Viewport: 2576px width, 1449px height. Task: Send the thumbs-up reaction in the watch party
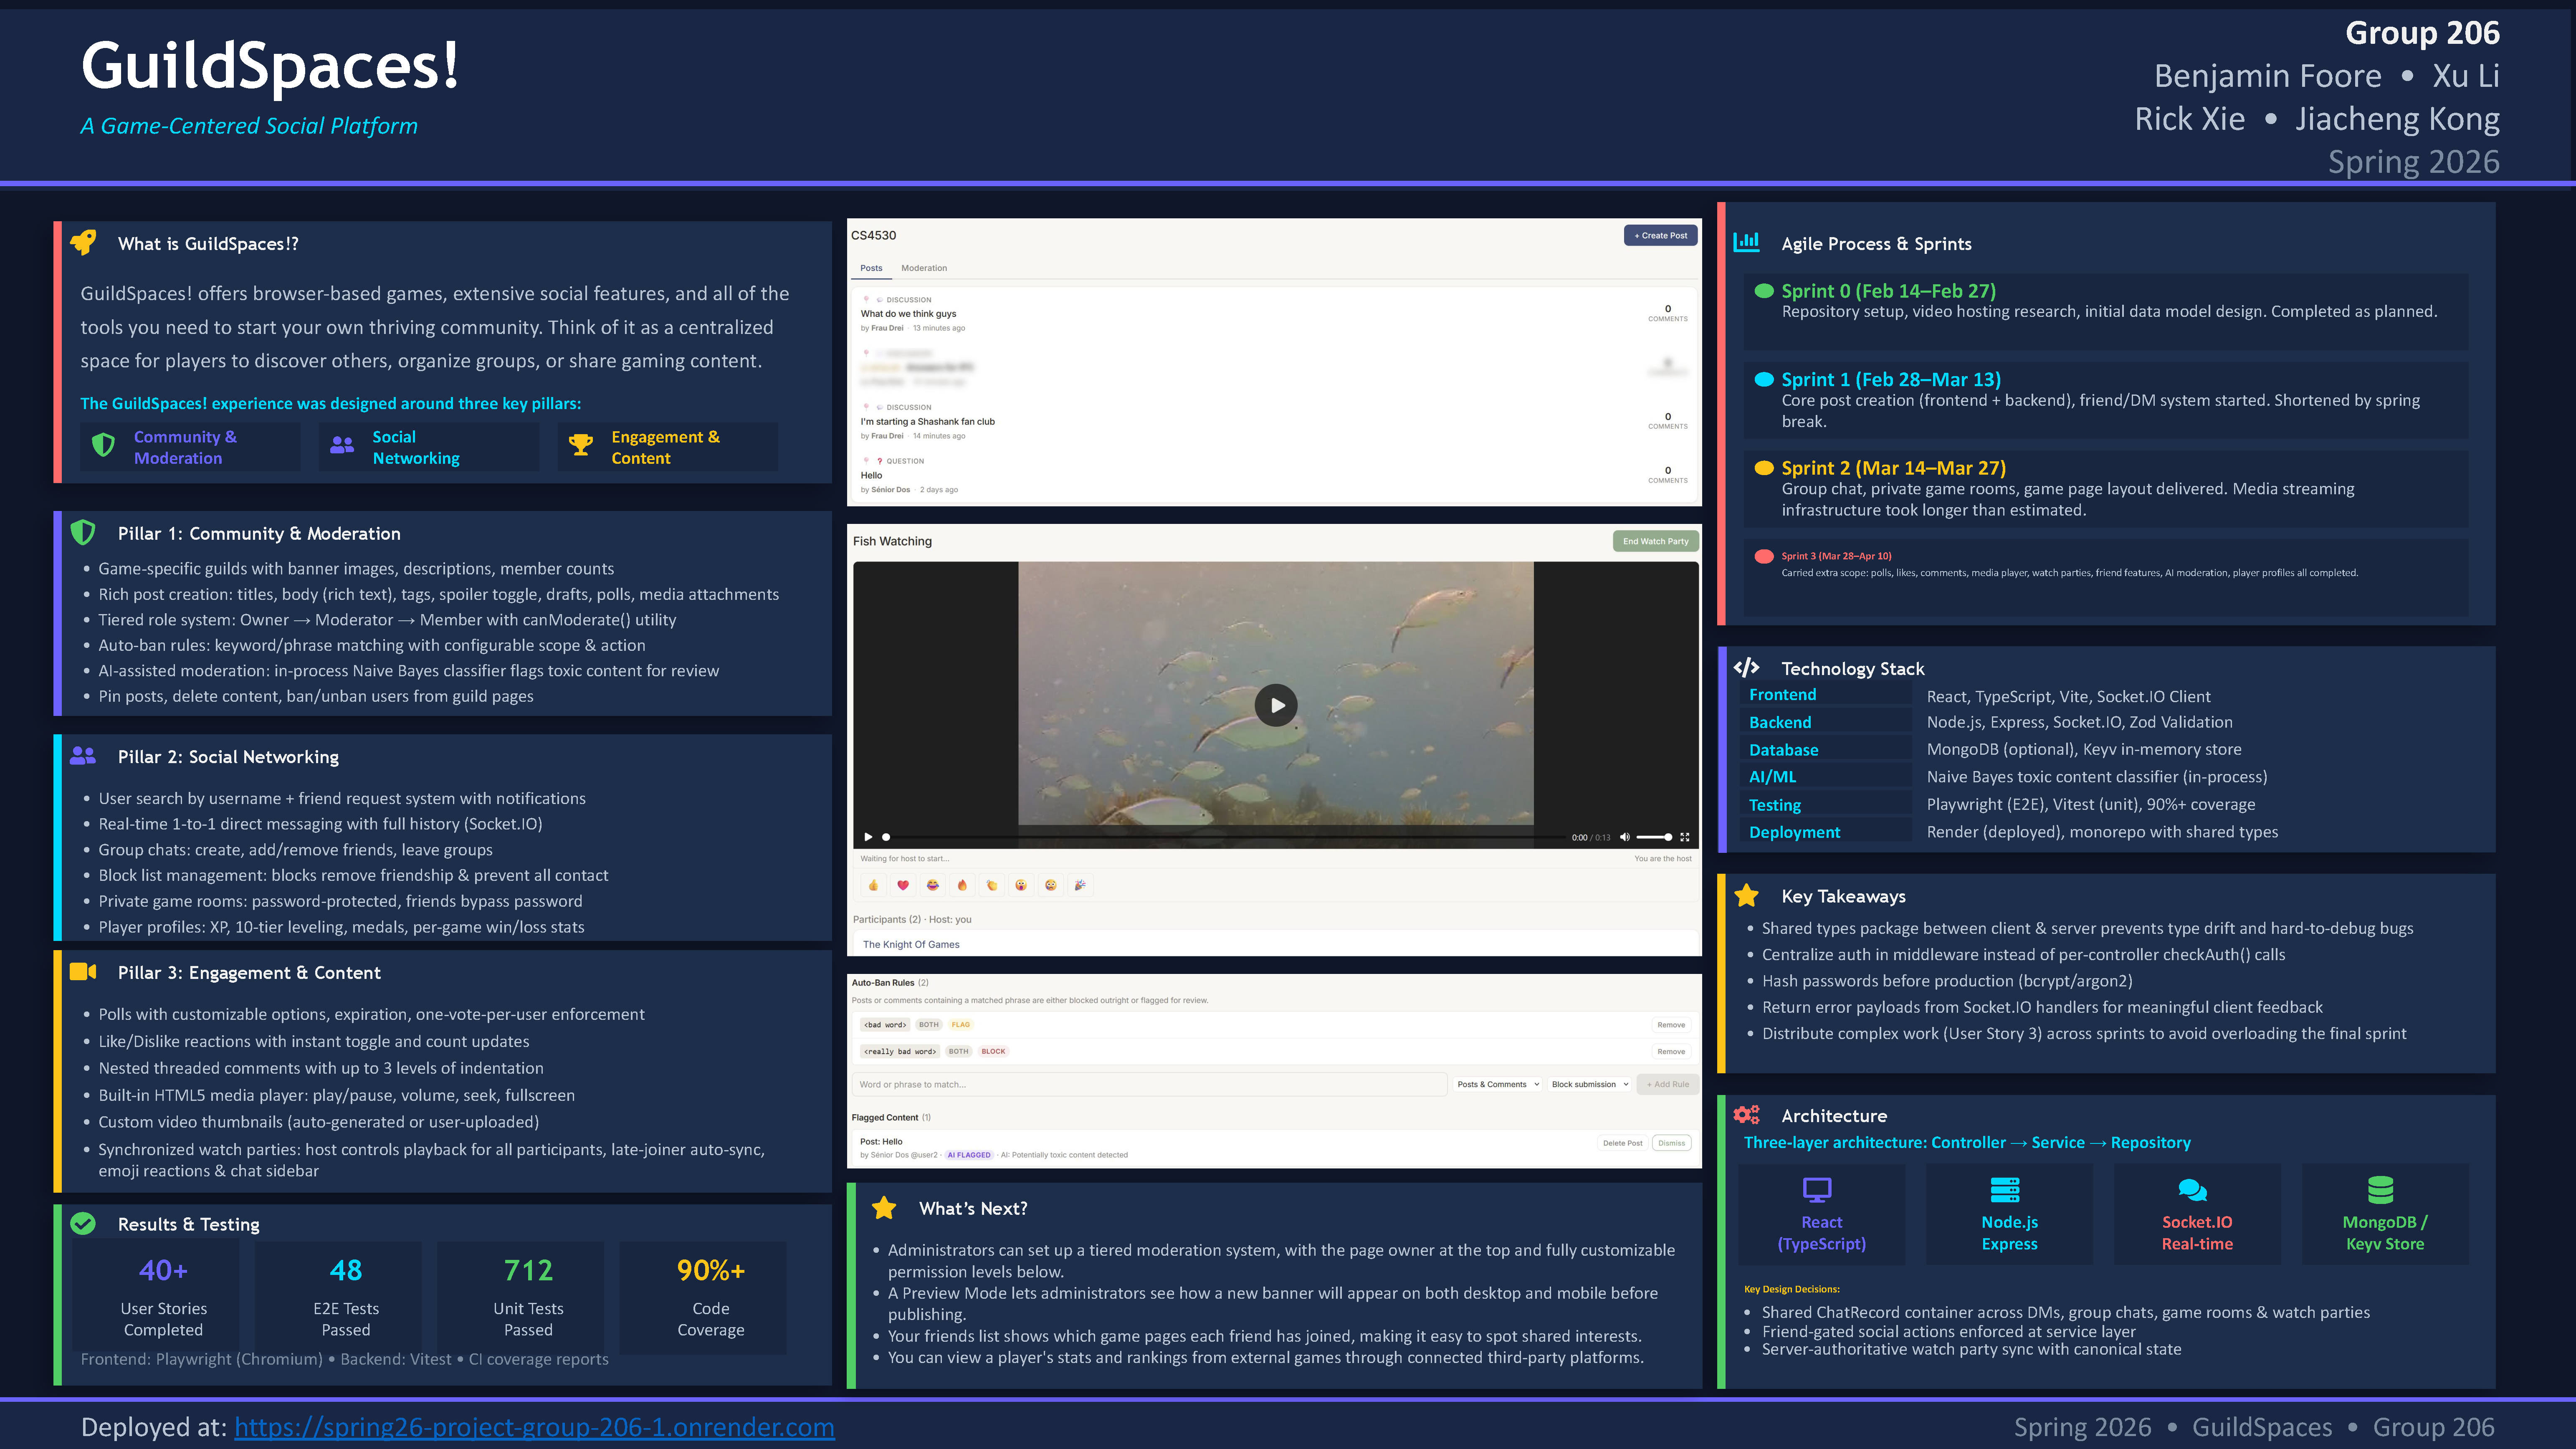tap(873, 885)
